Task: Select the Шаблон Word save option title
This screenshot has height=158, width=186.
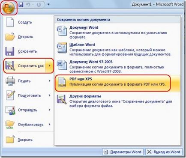Action: pyautogui.click(x=82, y=45)
